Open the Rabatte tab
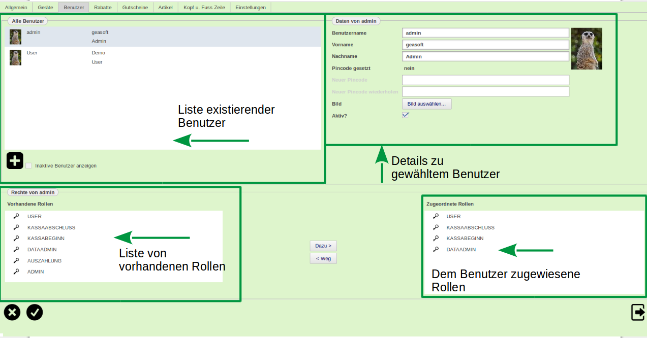This screenshot has width=647, height=338. [x=103, y=7]
